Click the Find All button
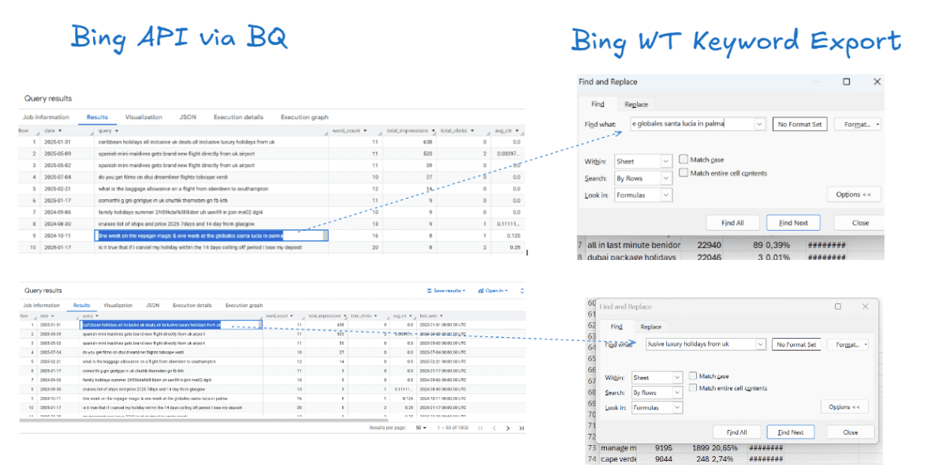Image resolution: width=946 pixels, height=475 pixels. 733,222
